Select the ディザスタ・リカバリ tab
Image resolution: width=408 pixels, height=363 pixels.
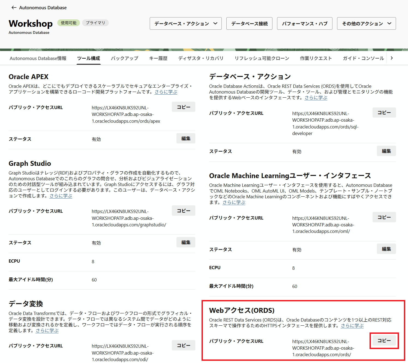coord(201,58)
